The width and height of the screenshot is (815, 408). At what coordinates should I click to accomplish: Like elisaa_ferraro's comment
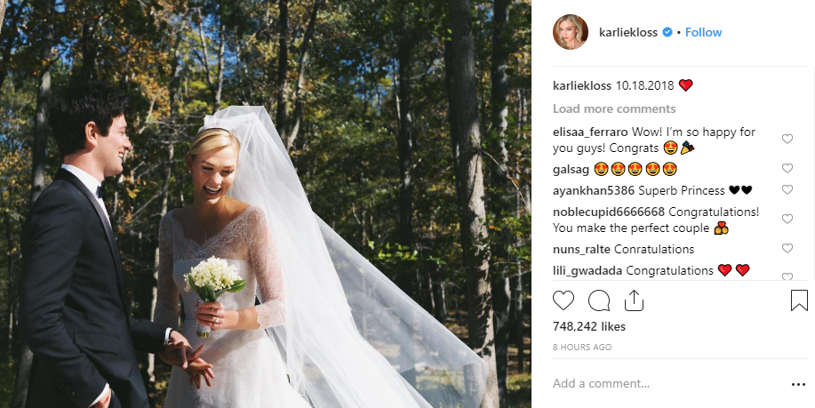coord(787,139)
